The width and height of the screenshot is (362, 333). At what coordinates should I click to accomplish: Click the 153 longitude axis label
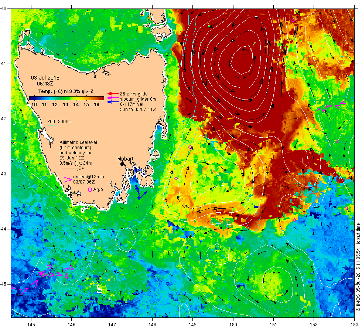click(354, 325)
